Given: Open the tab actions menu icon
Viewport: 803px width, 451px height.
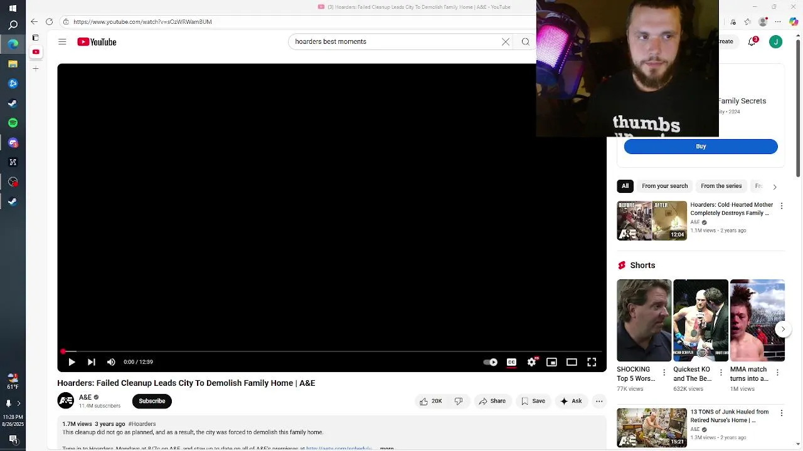Looking at the screenshot, I should coord(36,38).
